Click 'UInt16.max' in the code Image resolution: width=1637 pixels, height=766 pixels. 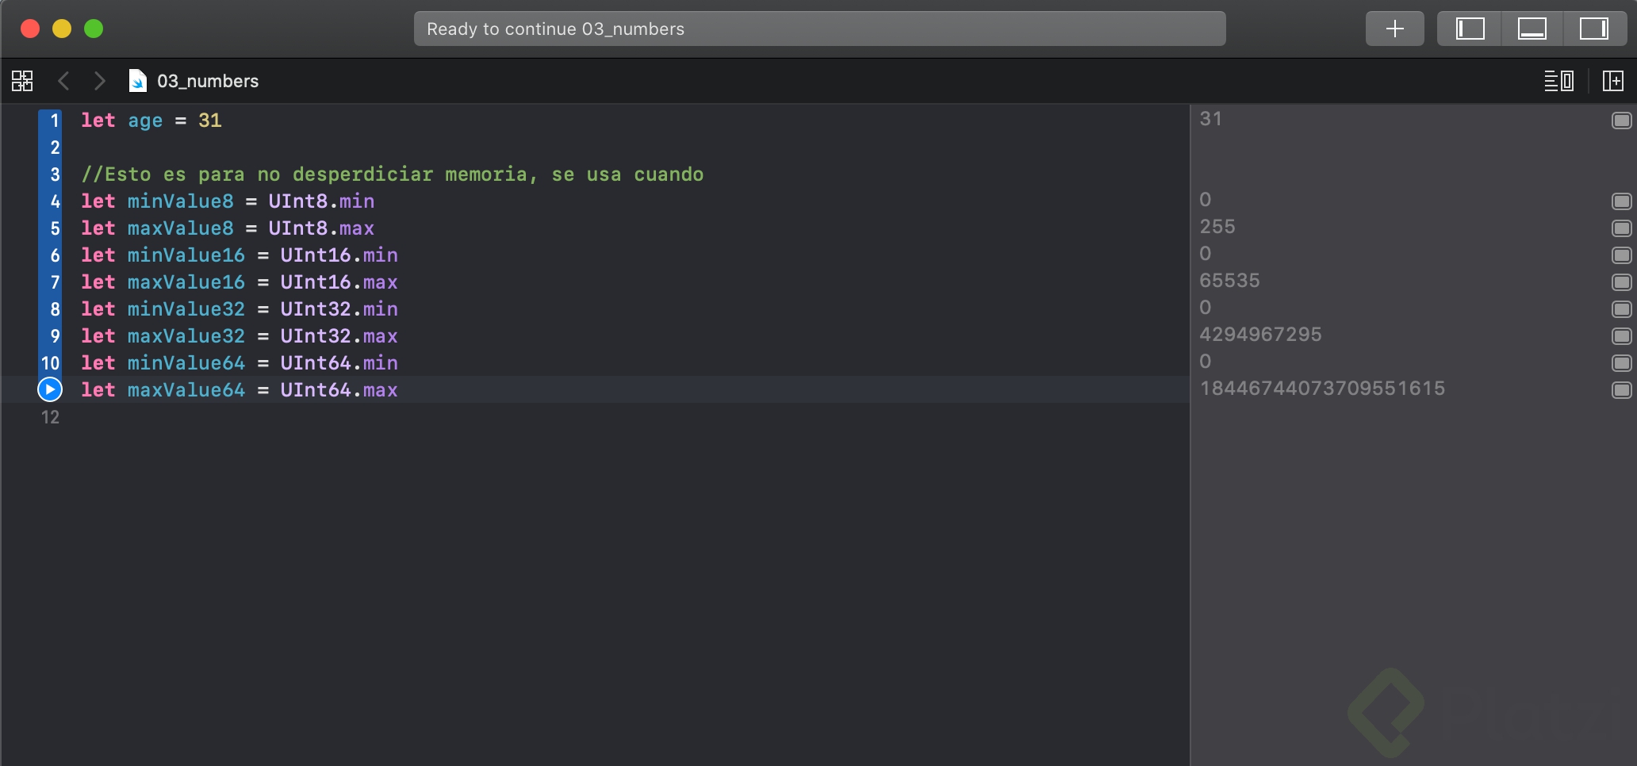[x=339, y=282]
